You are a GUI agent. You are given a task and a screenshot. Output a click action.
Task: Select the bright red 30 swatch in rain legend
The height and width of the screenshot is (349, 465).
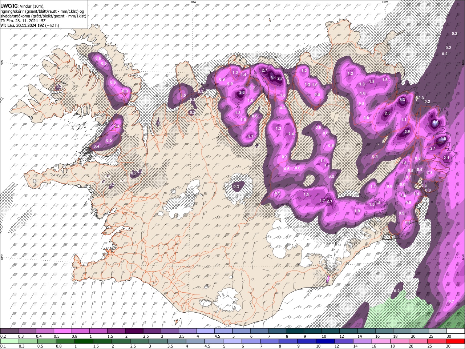click(x=455, y=341)
